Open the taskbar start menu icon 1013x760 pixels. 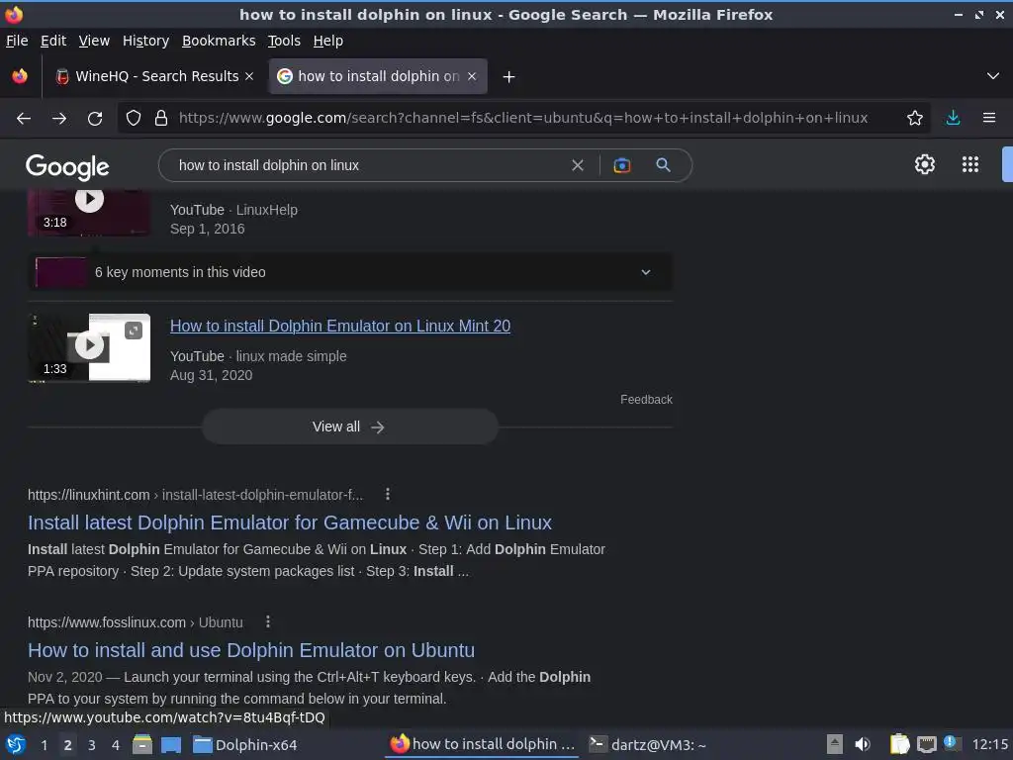pos(16,745)
